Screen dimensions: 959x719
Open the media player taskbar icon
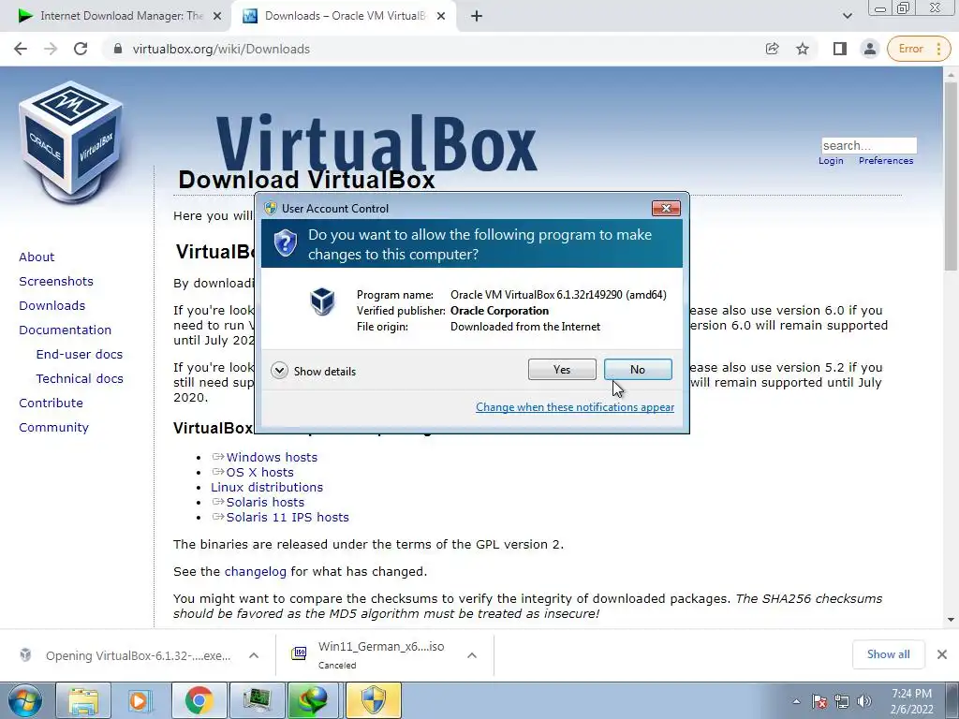point(140,701)
